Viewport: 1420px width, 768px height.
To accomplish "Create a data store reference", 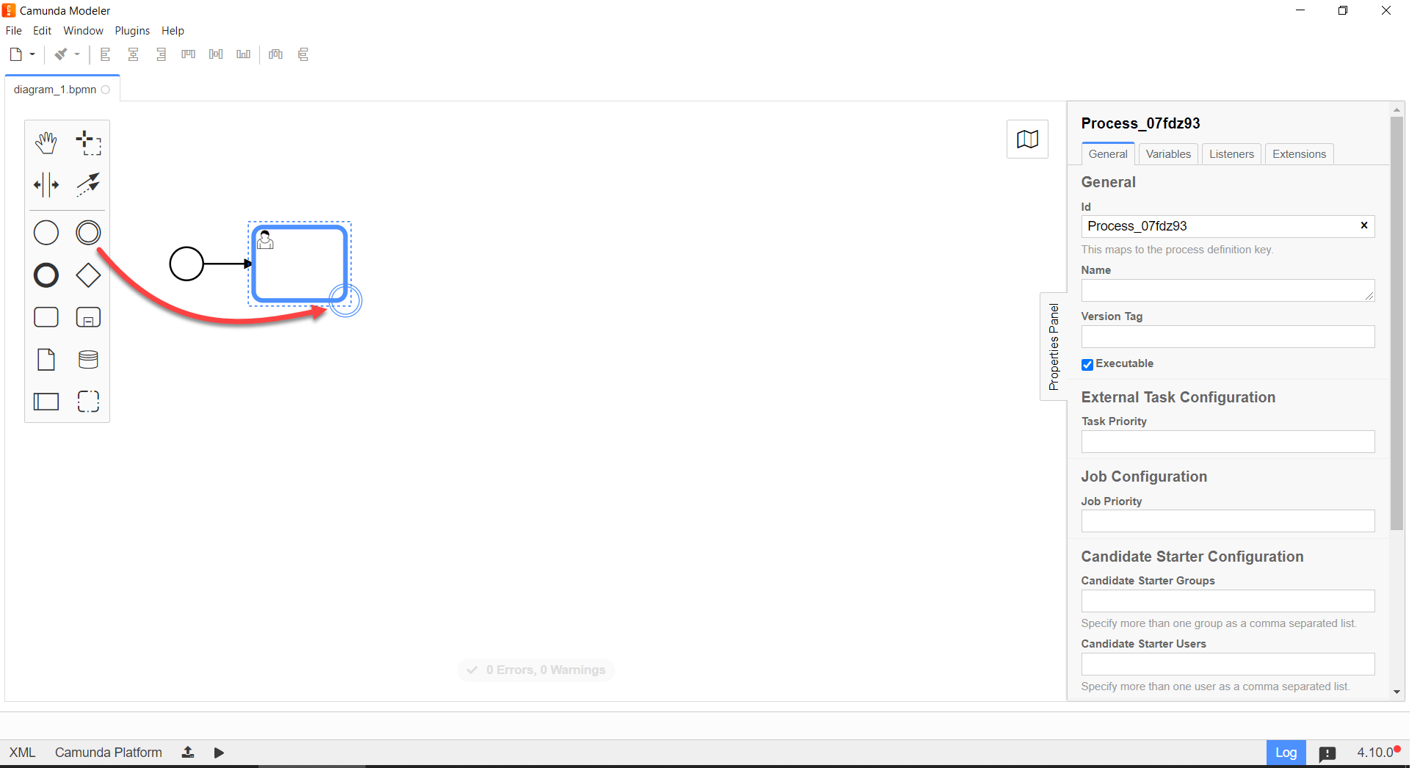I will (x=88, y=360).
